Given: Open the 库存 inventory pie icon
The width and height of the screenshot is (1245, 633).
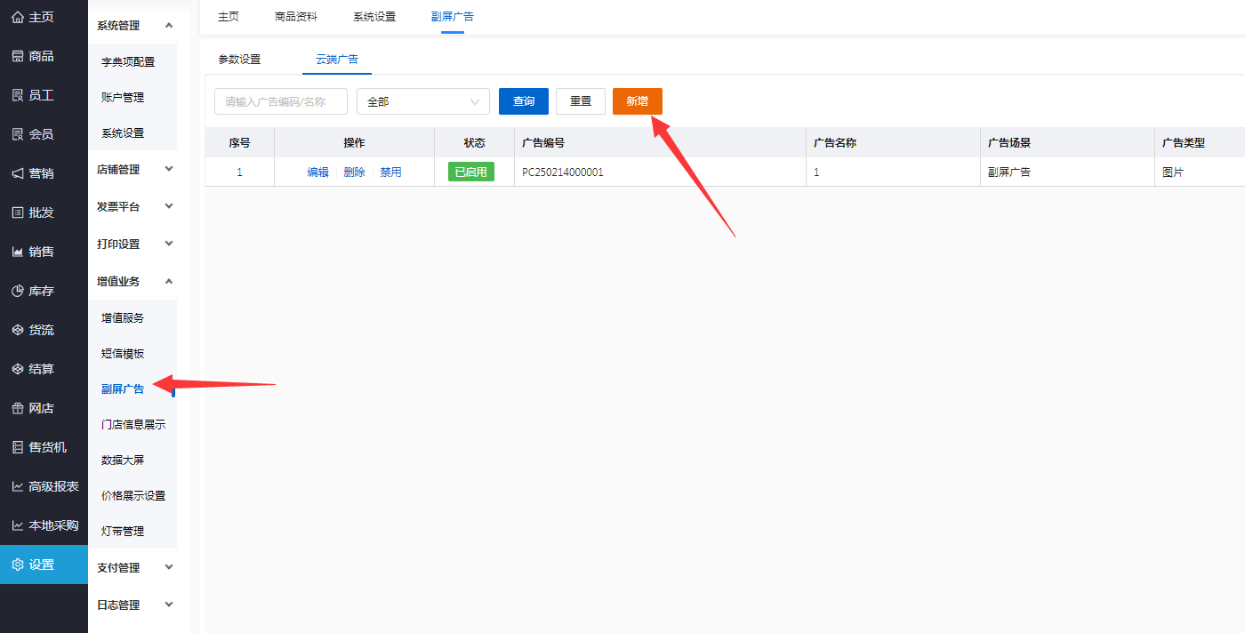Looking at the screenshot, I should (17, 291).
